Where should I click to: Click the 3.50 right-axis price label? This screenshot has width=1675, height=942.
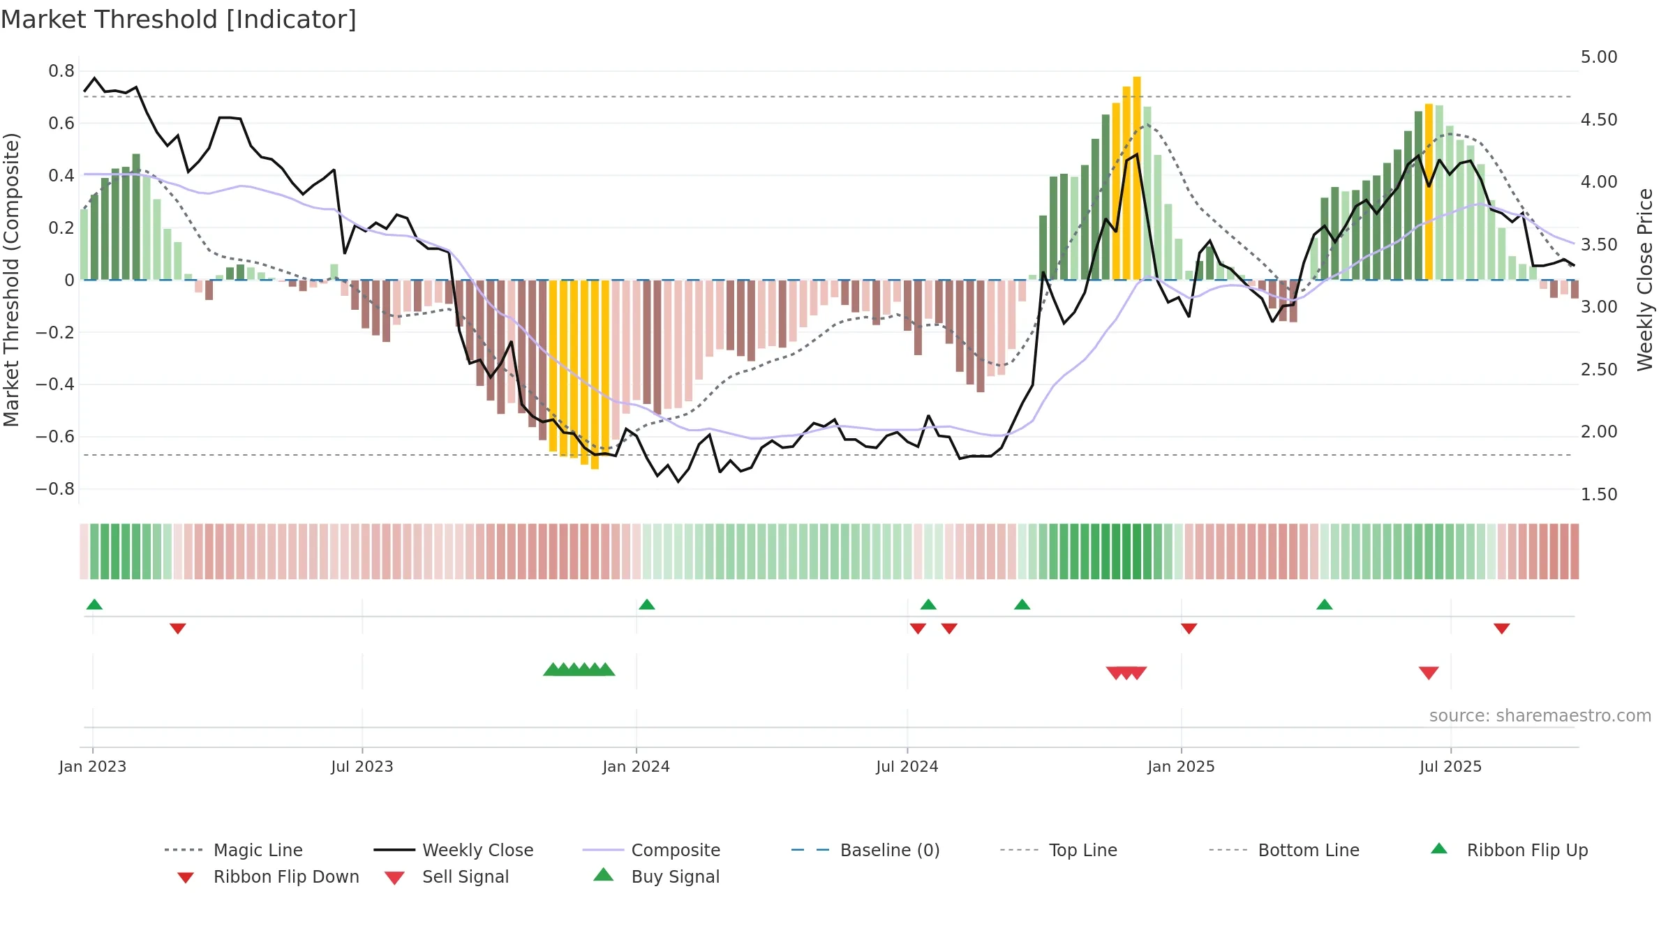(1599, 245)
